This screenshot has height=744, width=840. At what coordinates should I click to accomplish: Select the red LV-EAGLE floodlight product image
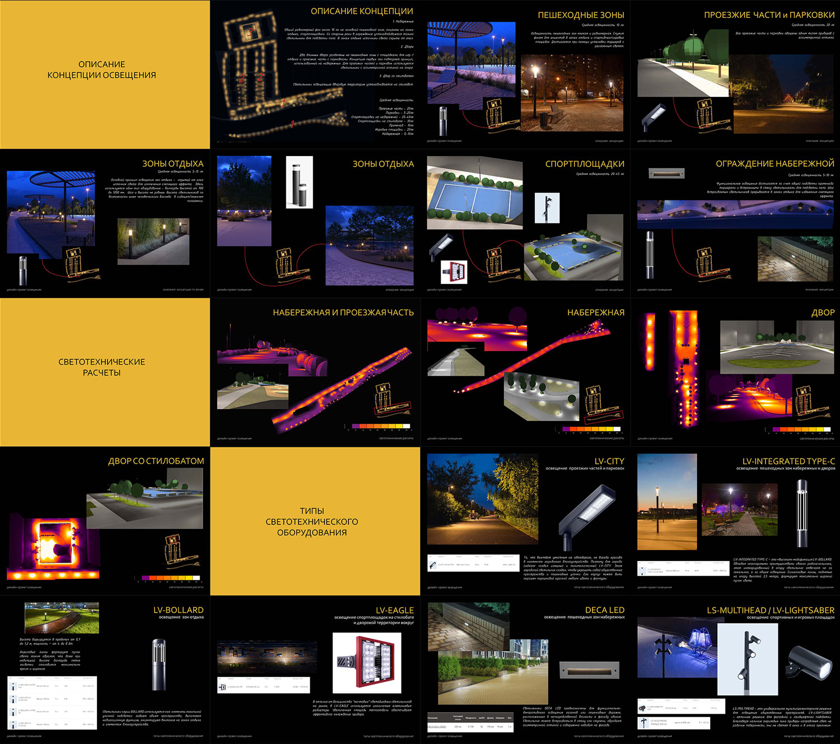coord(367,663)
